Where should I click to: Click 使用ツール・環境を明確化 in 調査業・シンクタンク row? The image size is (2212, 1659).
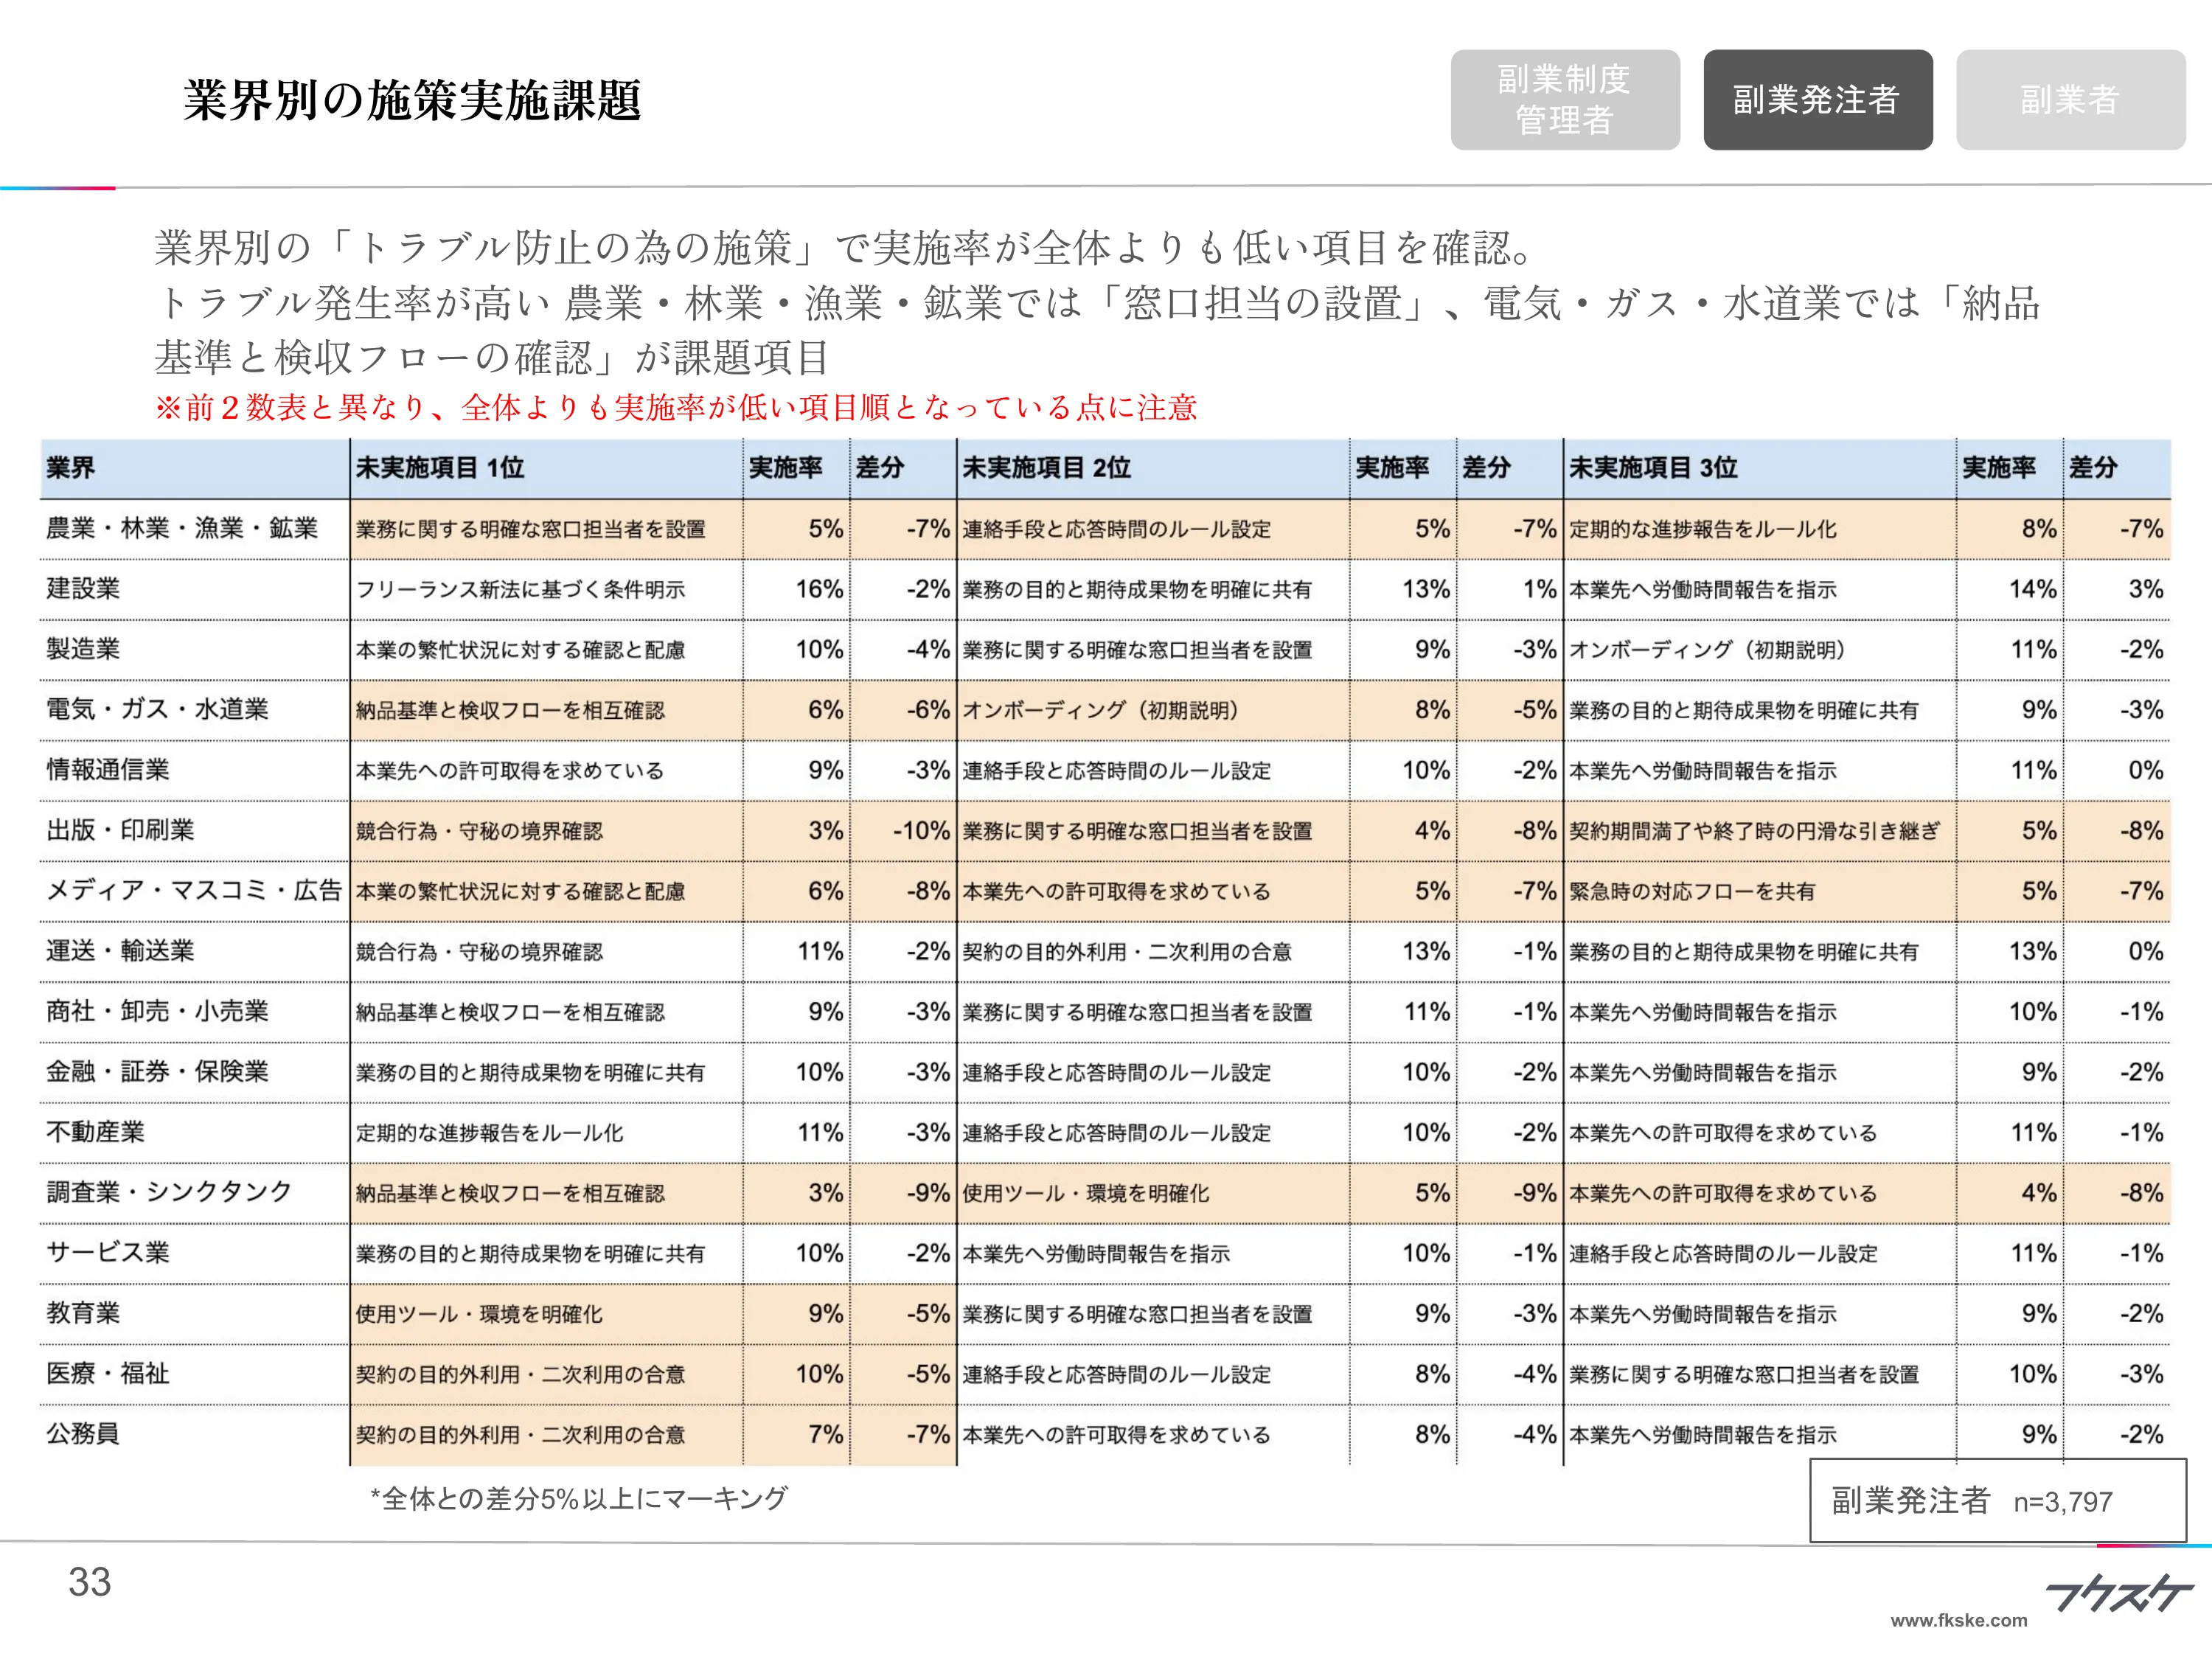click(x=1086, y=1194)
